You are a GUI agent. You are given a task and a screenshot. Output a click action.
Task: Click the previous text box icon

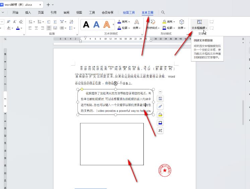(x=211, y=22)
